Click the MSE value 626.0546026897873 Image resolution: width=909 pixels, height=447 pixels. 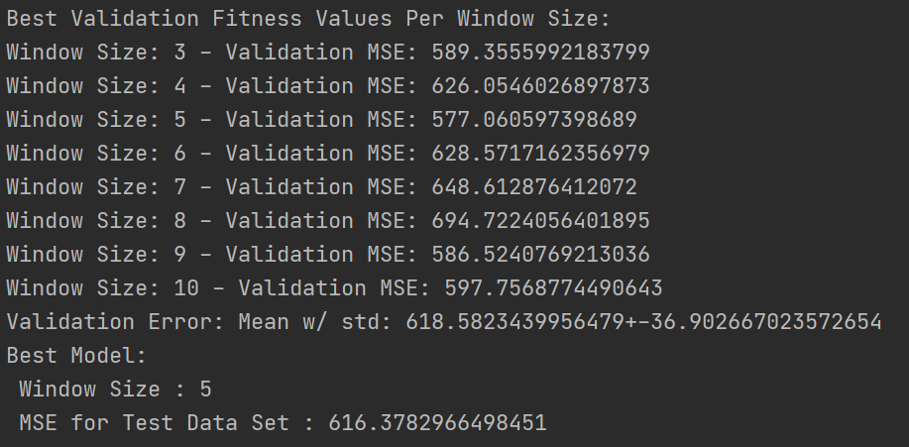coord(540,86)
